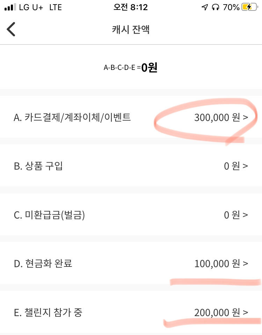Expand the chevron next to 200,000 원

click(245, 312)
